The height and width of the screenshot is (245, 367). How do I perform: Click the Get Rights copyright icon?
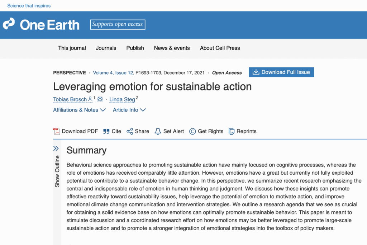tap(192, 131)
